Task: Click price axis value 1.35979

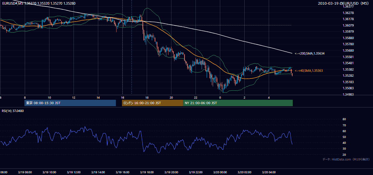Action: (349, 32)
